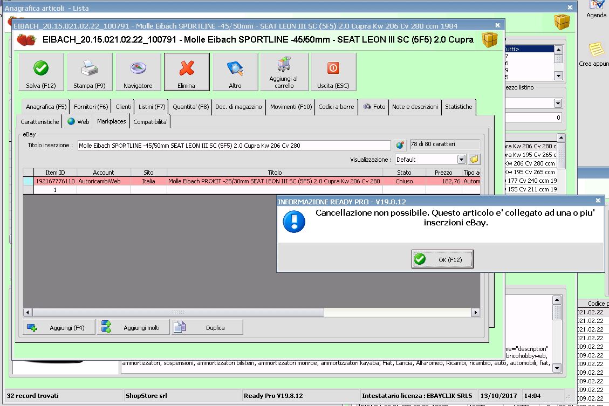
Task: Close the INFORMAZIONE READY PRO dialog
Action: click(x=598, y=201)
